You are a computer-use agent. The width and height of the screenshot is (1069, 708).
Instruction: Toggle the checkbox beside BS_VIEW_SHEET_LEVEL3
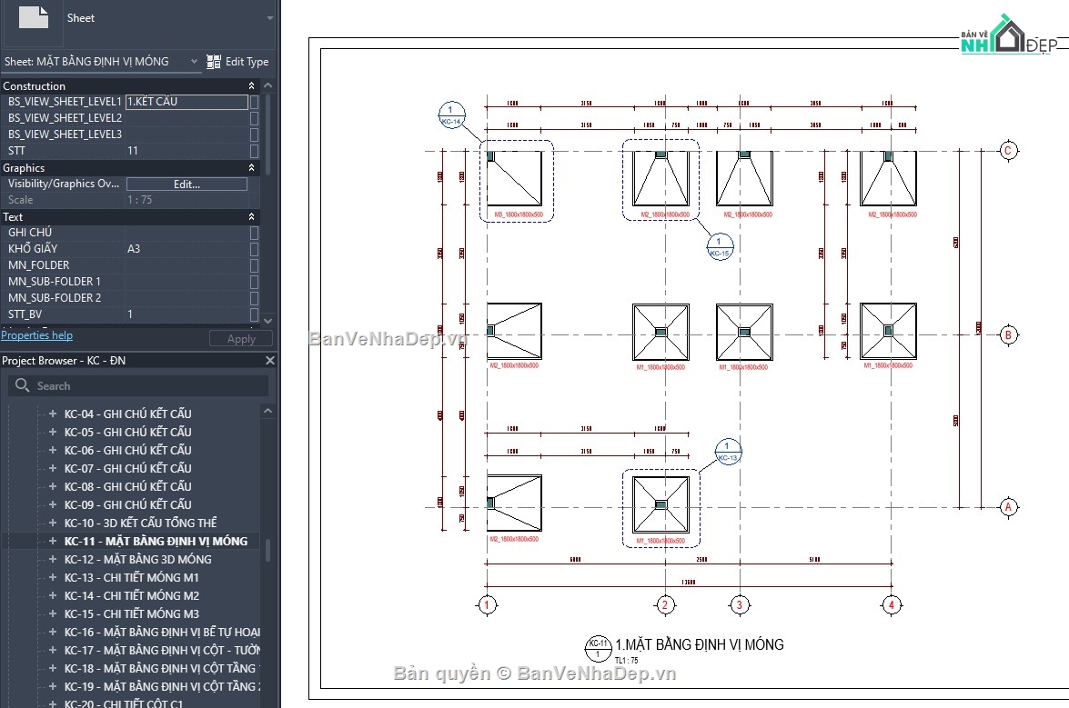pyautogui.click(x=255, y=135)
